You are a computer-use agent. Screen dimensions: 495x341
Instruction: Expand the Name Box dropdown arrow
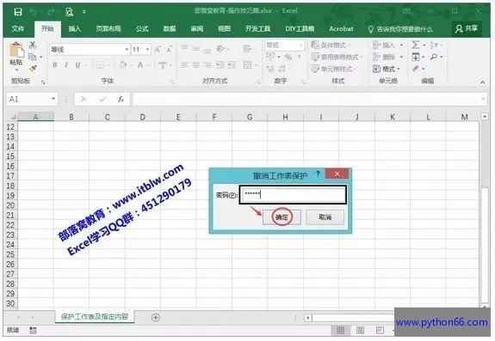(53, 99)
